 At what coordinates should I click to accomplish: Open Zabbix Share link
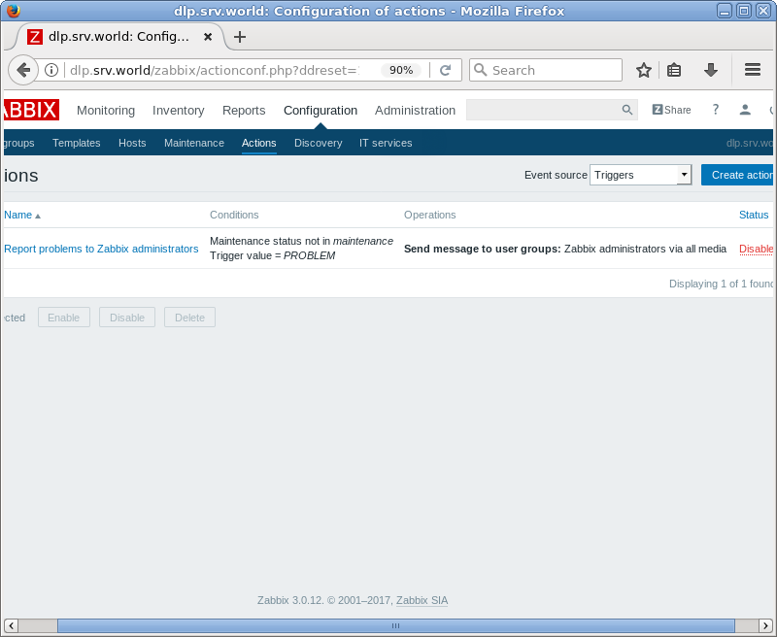click(x=671, y=110)
